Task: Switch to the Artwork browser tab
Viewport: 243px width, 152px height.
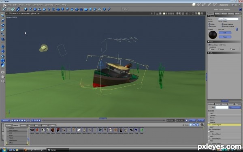Action: pyautogui.click(x=45, y=125)
